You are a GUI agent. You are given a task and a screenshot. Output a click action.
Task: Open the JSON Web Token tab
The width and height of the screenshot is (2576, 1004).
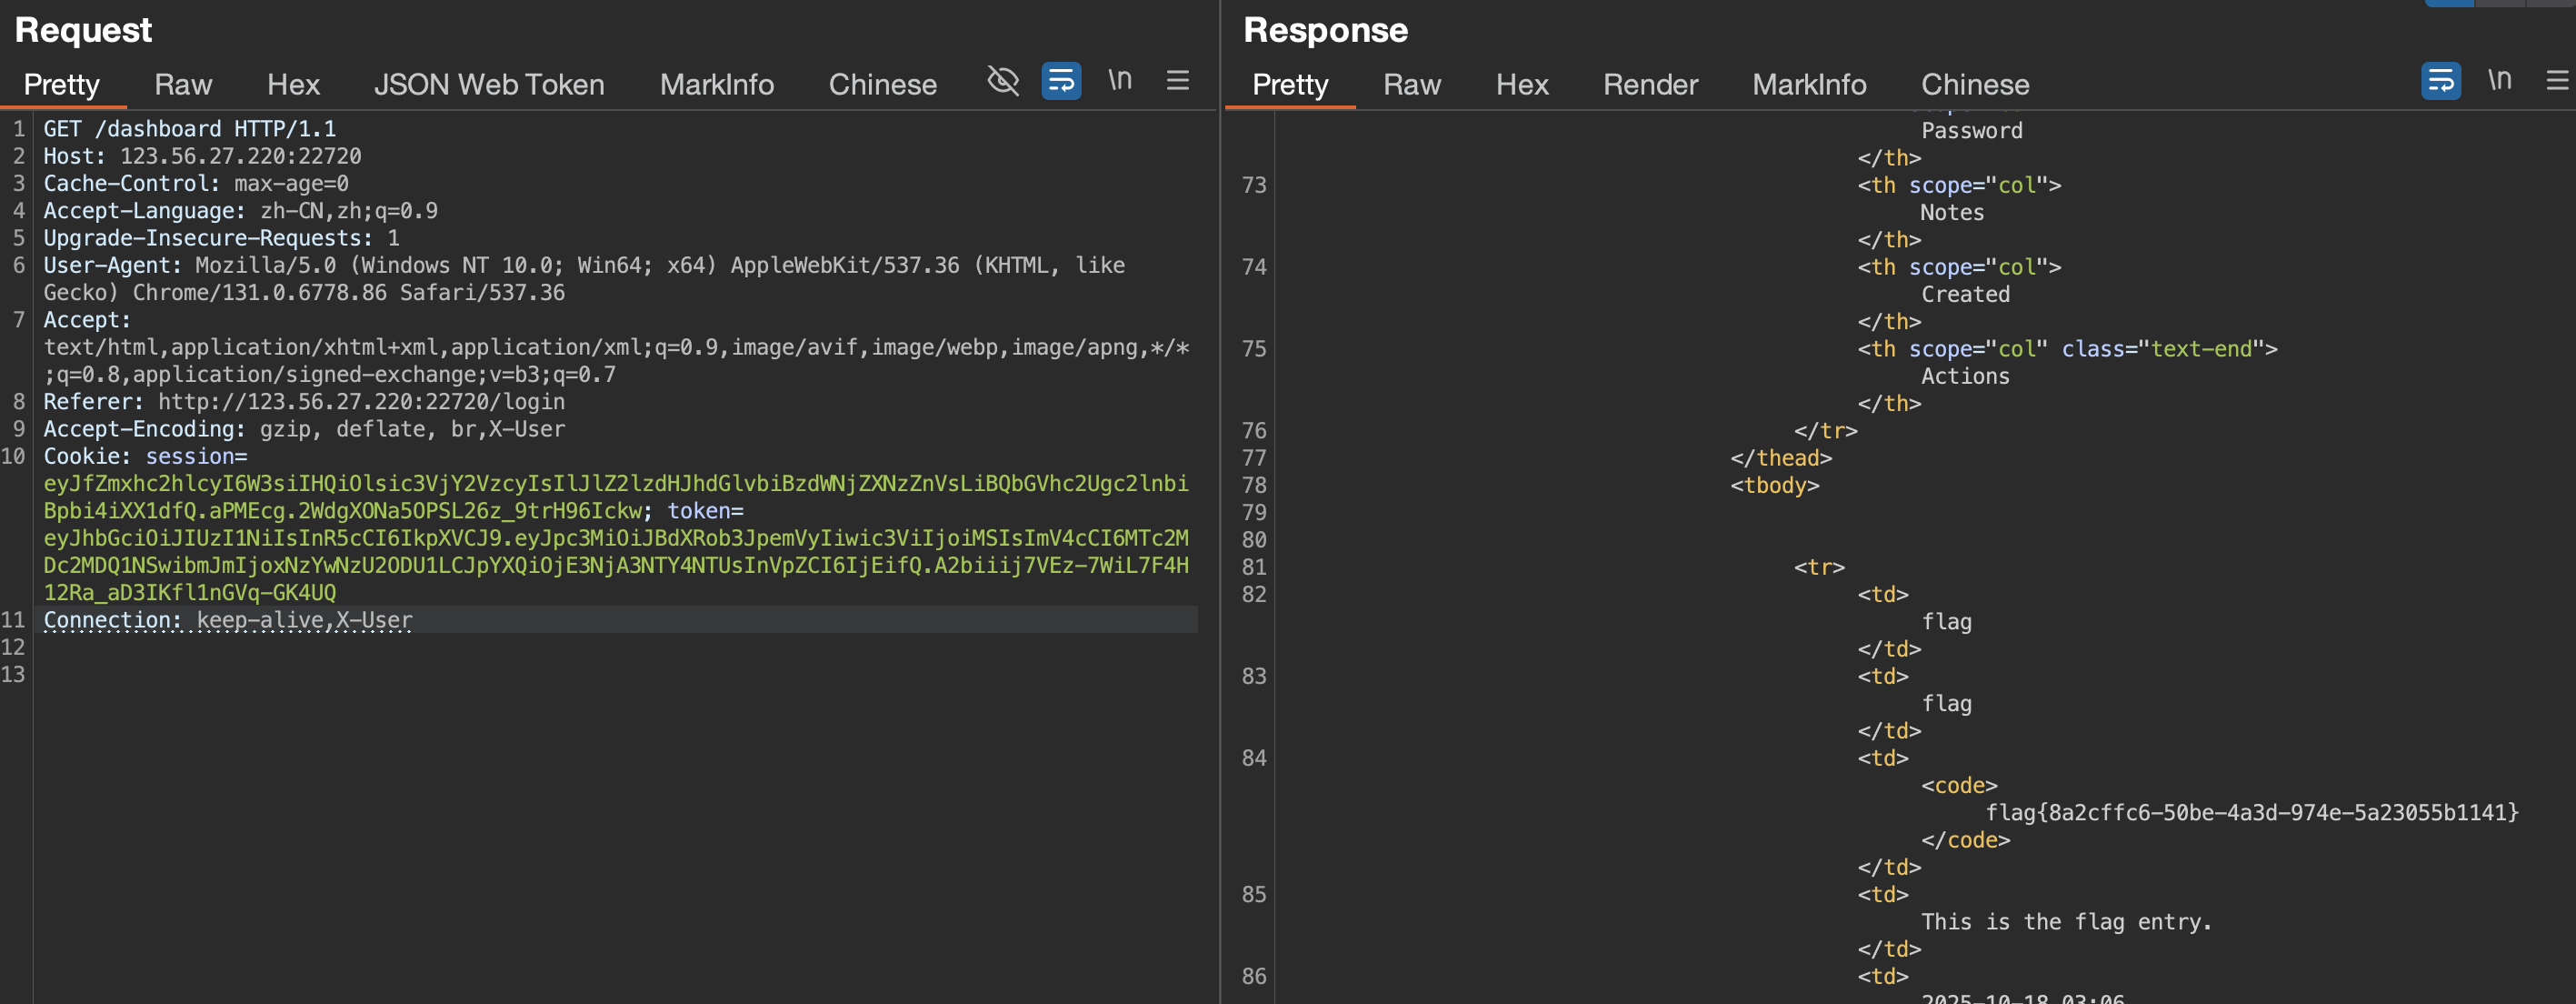(x=489, y=85)
